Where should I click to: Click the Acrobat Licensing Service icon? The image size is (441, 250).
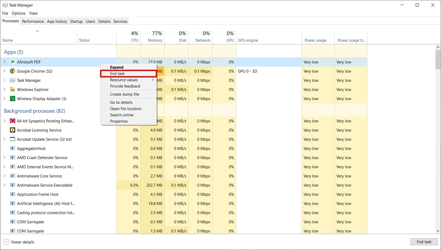[x=13, y=130]
